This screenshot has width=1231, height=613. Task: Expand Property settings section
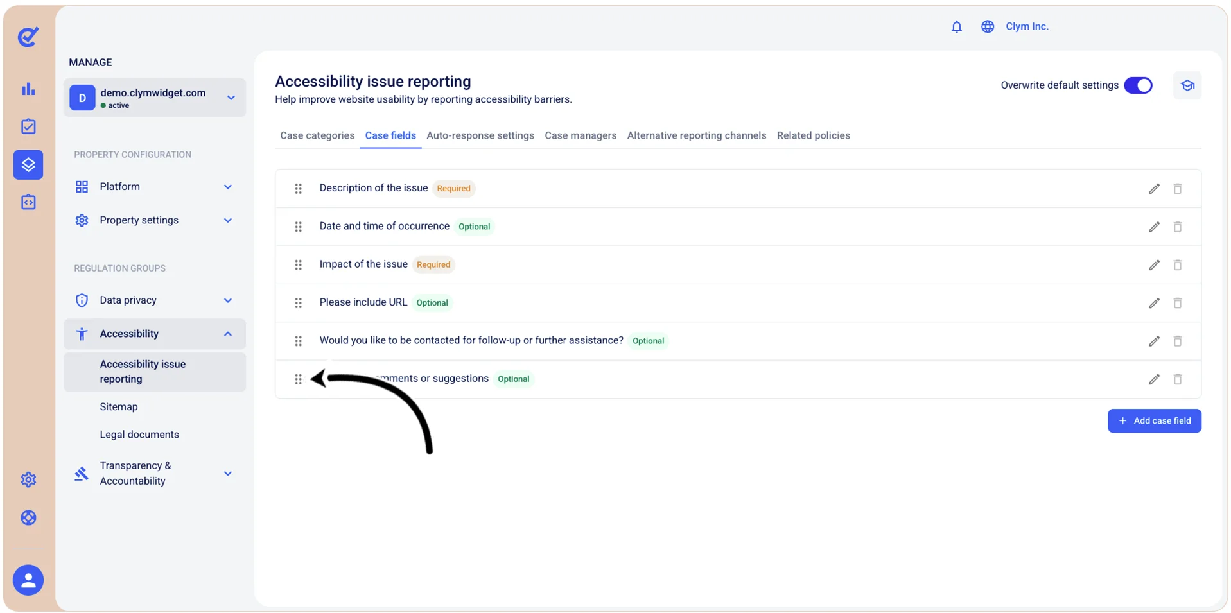click(155, 220)
